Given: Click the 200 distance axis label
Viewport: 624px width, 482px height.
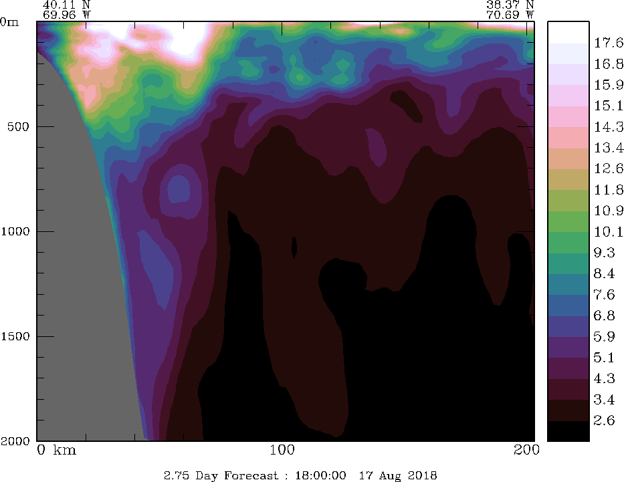Looking at the screenshot, I should (x=526, y=450).
